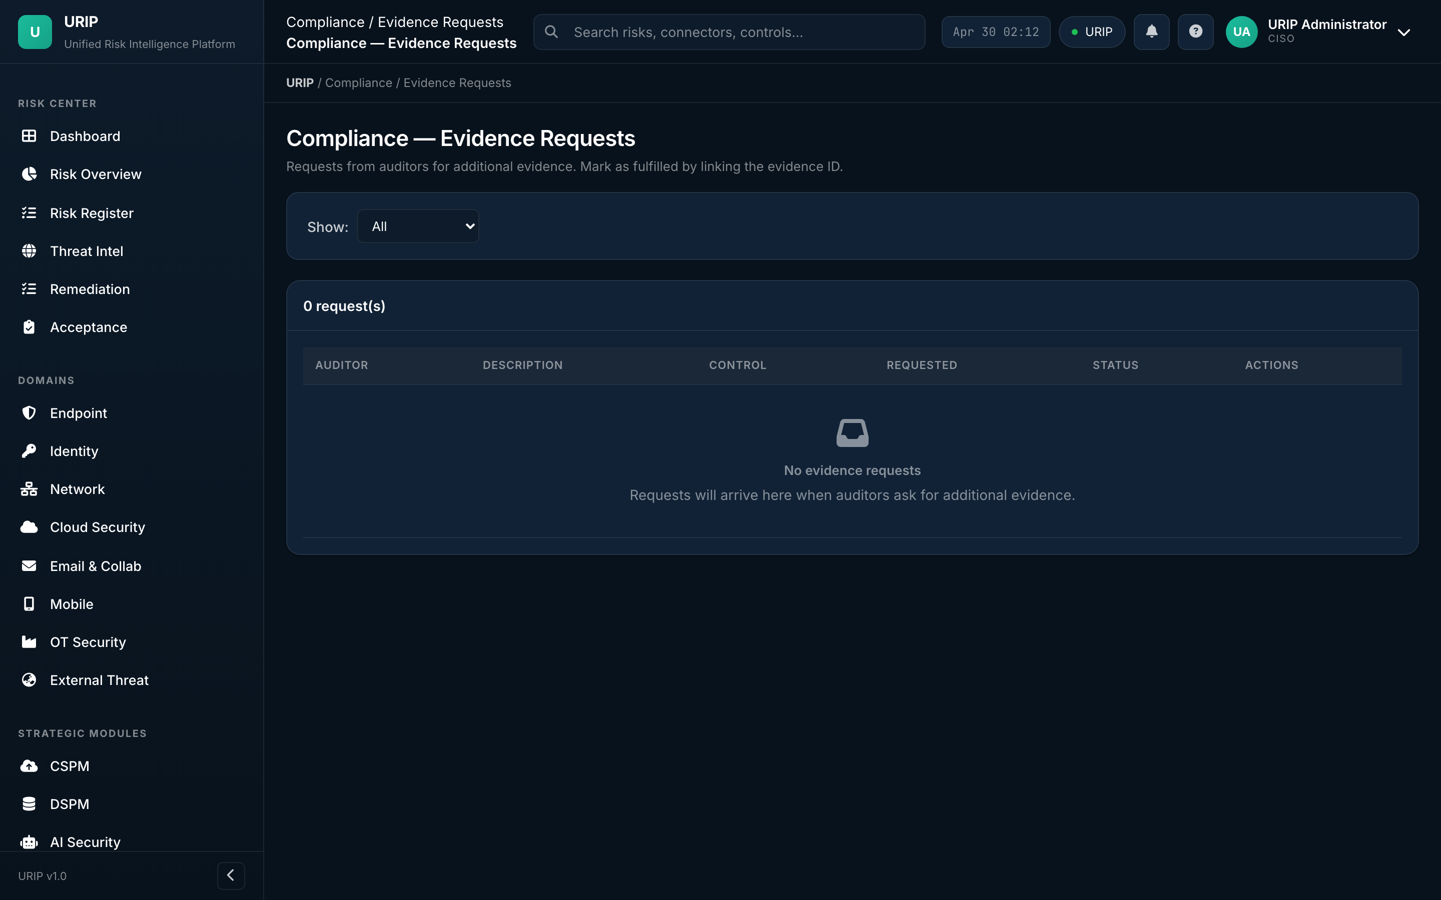Click the Mobile phone icon
1441x900 pixels.
[x=29, y=604]
